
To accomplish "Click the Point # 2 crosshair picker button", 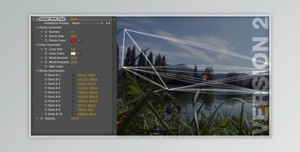I will (73, 80).
